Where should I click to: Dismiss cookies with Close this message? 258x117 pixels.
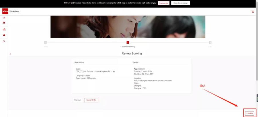180,3
